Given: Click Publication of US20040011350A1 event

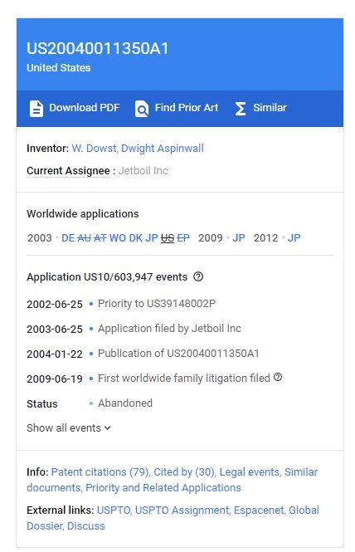Looking at the screenshot, I should [178, 353].
